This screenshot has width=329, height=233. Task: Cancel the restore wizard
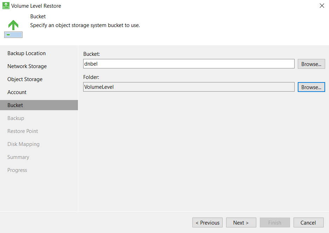308,222
